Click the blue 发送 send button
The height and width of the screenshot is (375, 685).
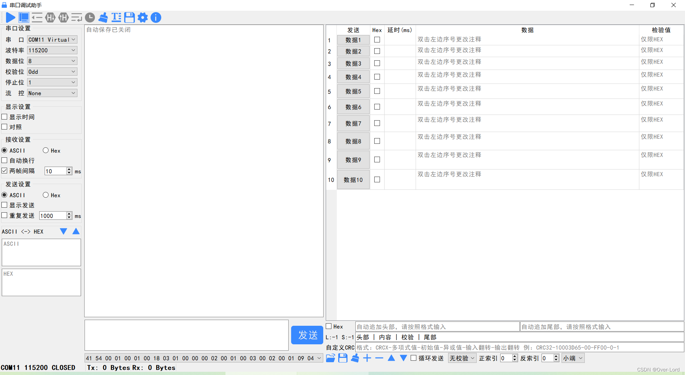pyautogui.click(x=307, y=335)
